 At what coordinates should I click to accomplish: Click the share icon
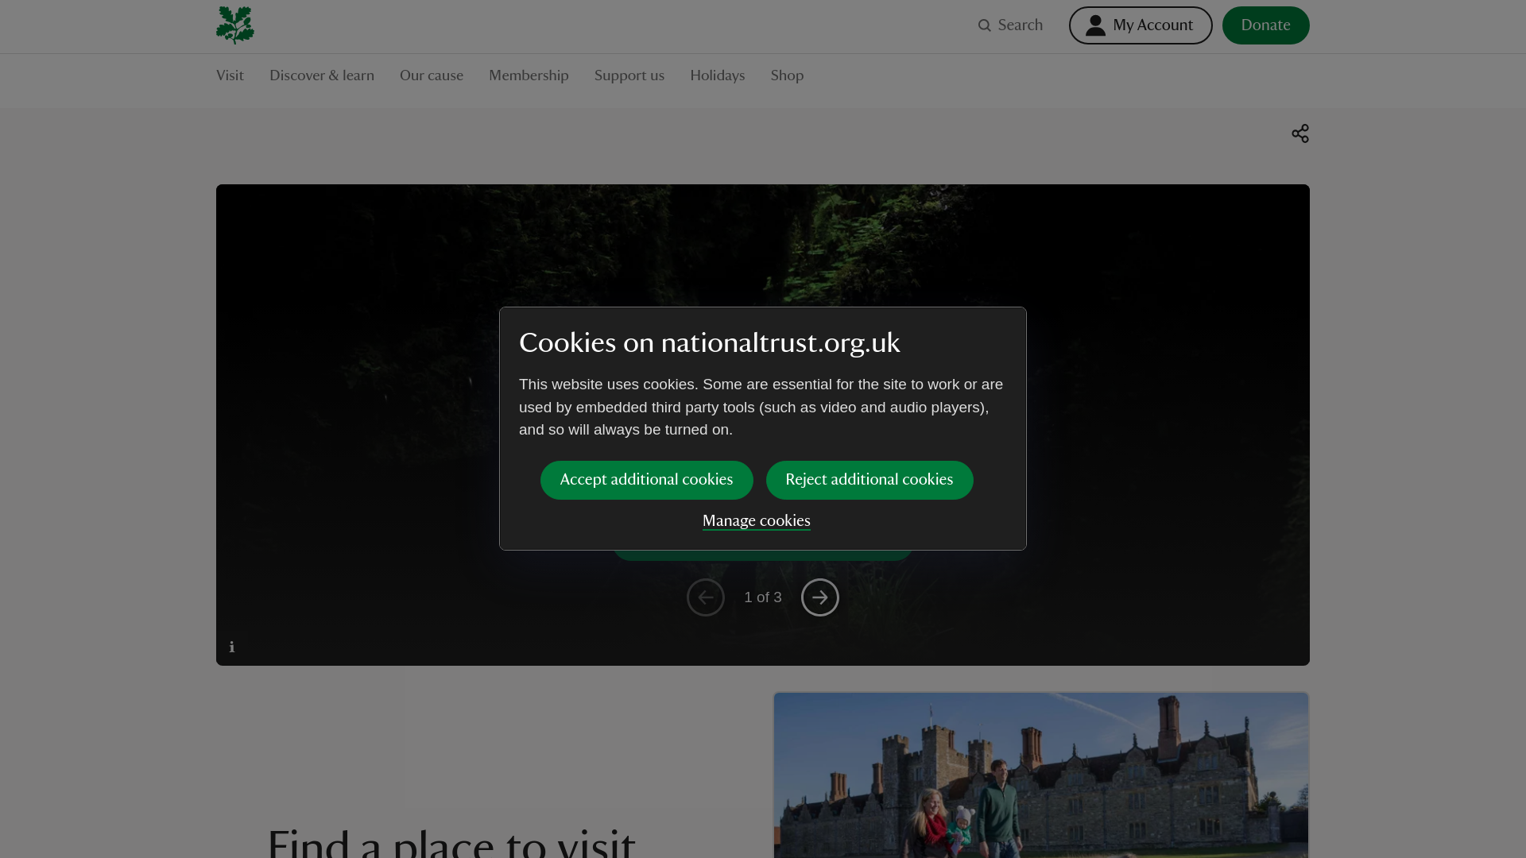coord(1300,133)
